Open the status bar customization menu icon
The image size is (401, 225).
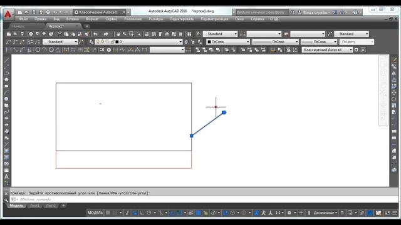[395, 212]
